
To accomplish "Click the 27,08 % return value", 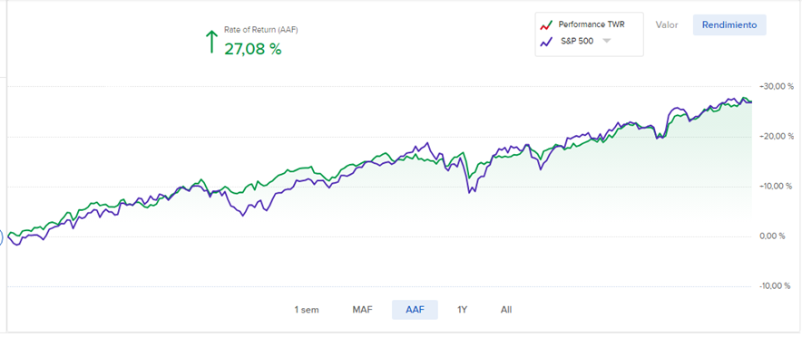I will coord(253,49).
